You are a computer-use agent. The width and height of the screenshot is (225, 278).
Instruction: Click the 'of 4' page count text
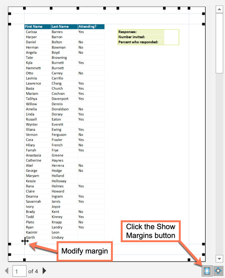tap(33, 271)
